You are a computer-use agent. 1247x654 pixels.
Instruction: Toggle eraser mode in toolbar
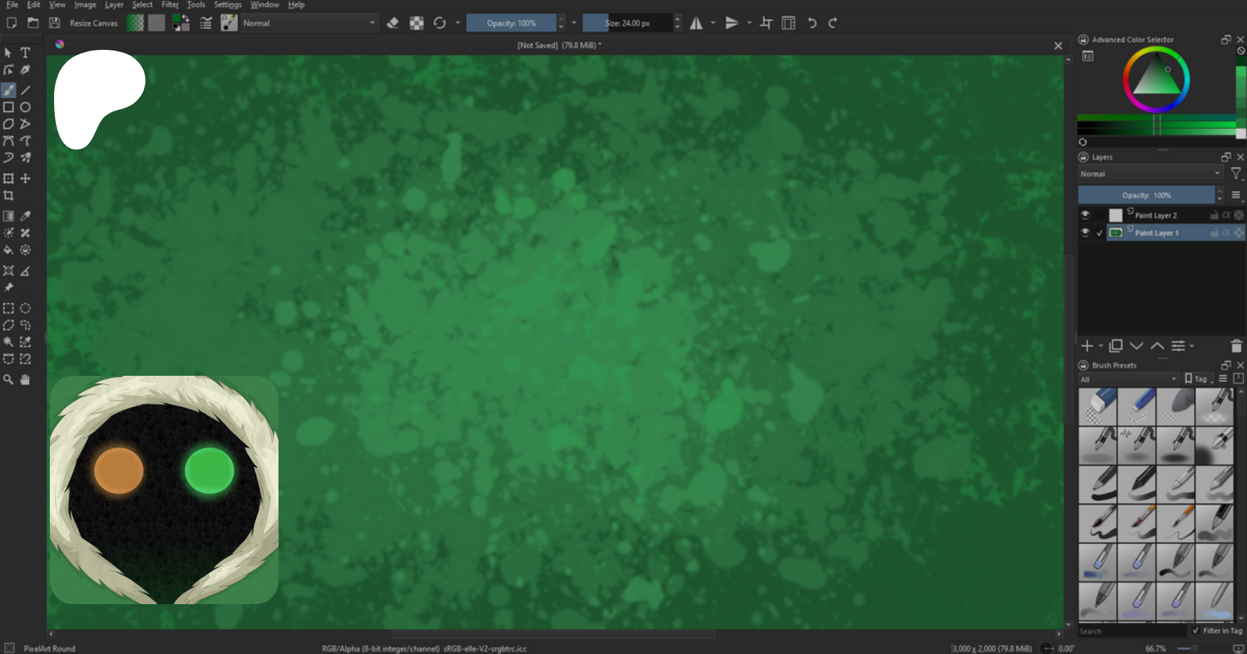click(x=393, y=23)
